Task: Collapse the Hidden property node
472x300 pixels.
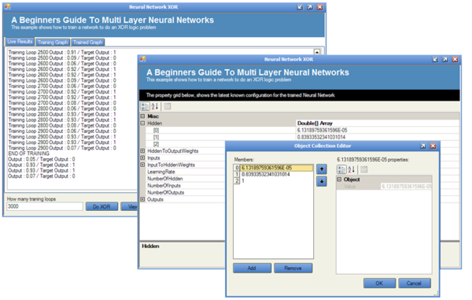Action: click(x=142, y=123)
